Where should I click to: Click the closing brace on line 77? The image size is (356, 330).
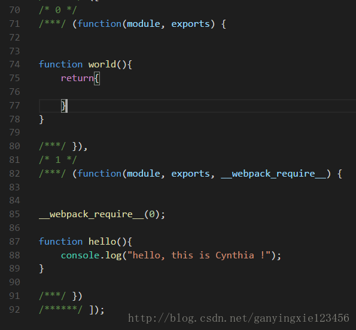(63, 106)
